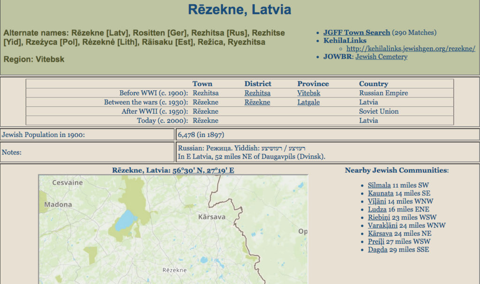Open the Latgale province link
480x284 pixels.
click(308, 102)
